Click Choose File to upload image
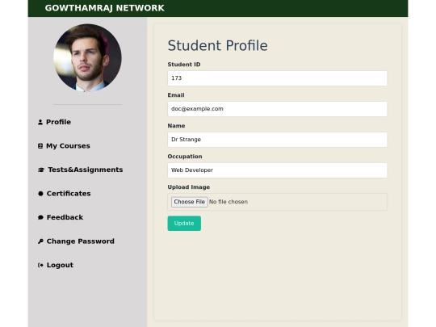The width and height of the screenshot is (436, 327). (x=190, y=202)
